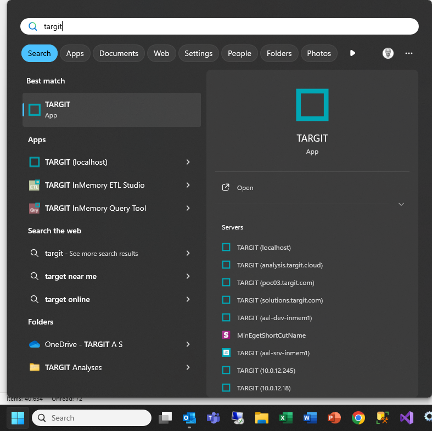The image size is (432, 431).
Task: Select the Search filter tab
Action: click(40, 53)
